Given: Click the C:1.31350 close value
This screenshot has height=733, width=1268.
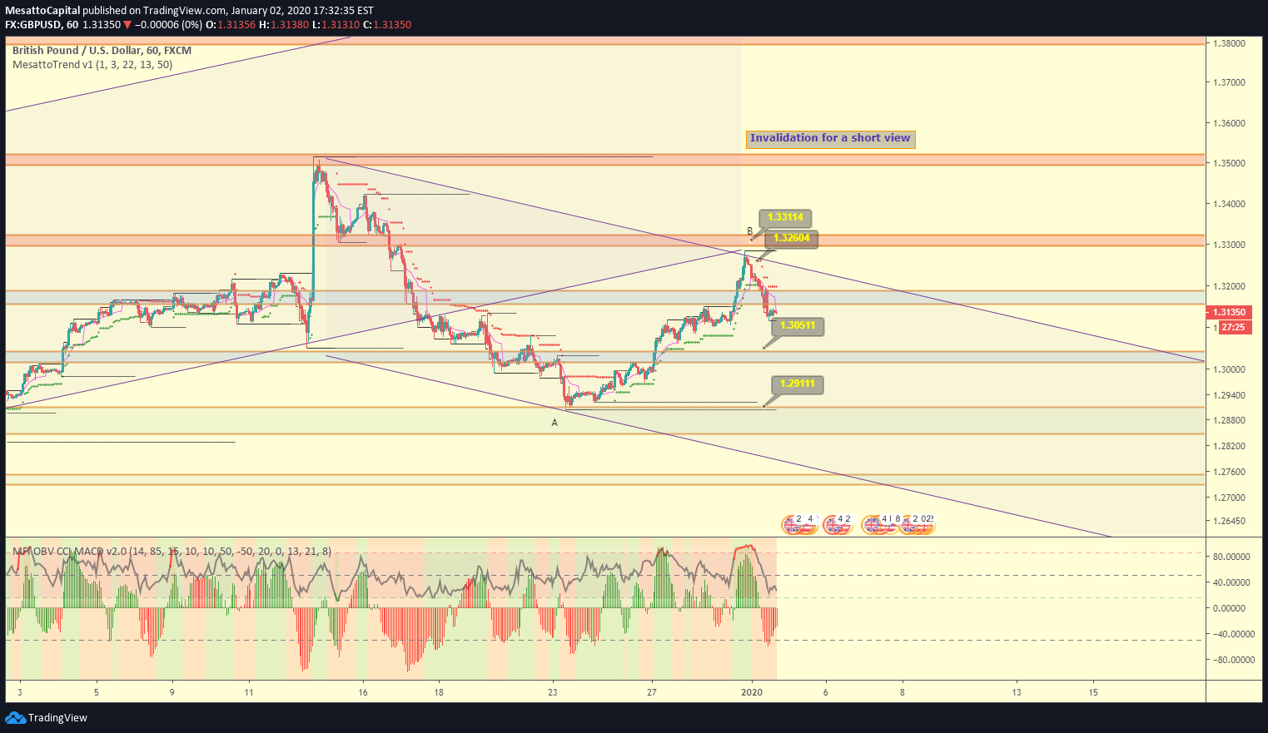Looking at the screenshot, I should click(387, 25).
